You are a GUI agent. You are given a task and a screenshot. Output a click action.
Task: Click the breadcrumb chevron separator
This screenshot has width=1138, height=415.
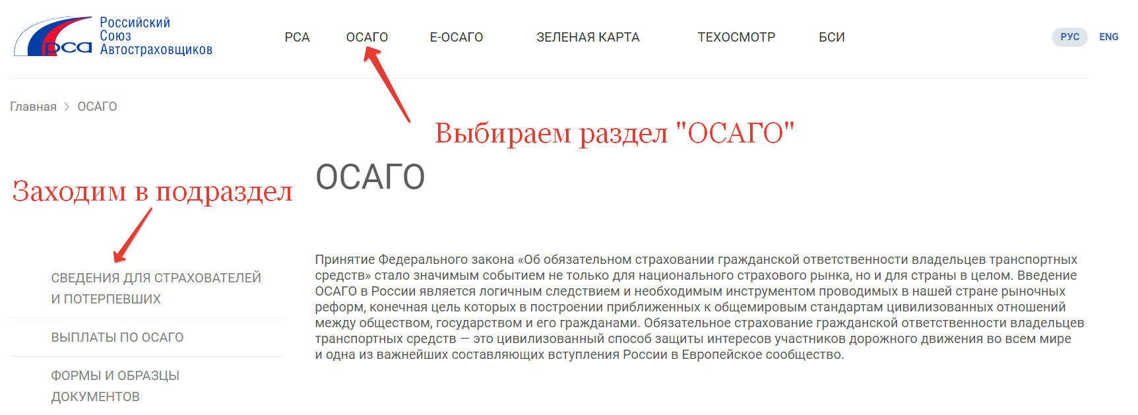point(67,107)
